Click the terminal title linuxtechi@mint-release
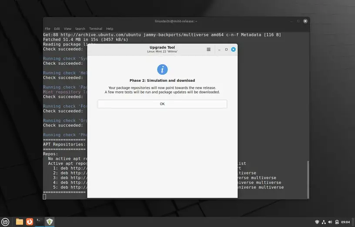355x227 pixels. [176, 21]
